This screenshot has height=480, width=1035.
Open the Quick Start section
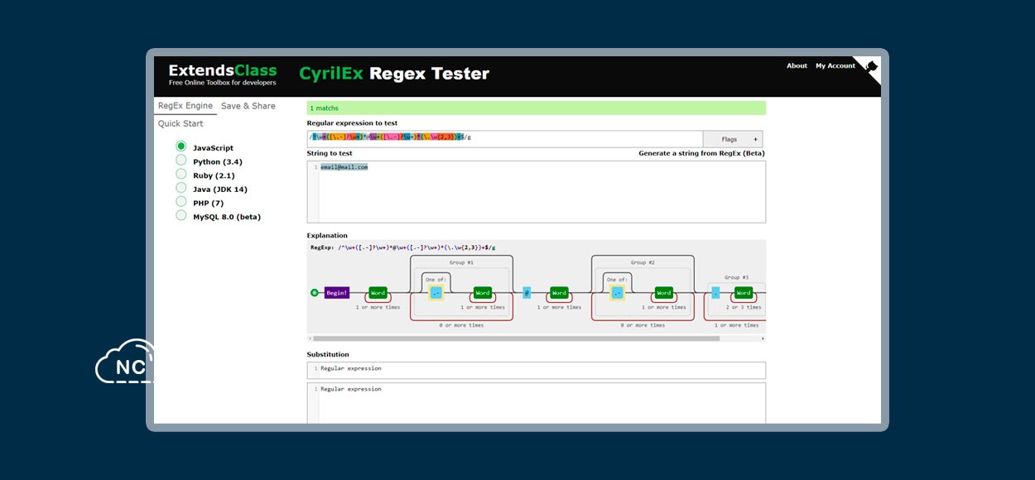(x=181, y=124)
